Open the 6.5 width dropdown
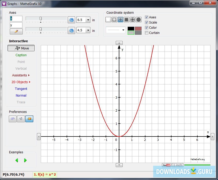 click(88, 20)
